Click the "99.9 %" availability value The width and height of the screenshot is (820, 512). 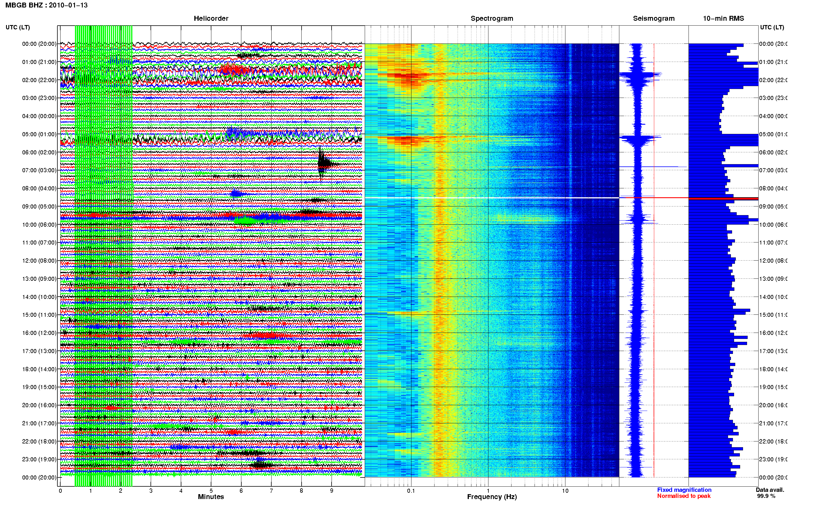tap(766, 496)
